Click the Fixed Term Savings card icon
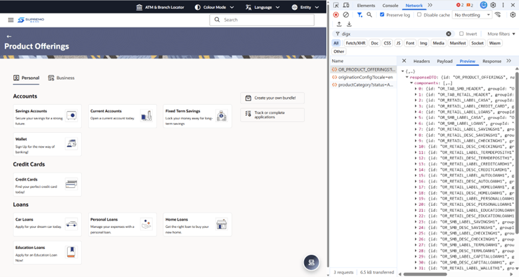Image resolution: width=519 pixels, height=277 pixels. pyautogui.click(x=222, y=116)
